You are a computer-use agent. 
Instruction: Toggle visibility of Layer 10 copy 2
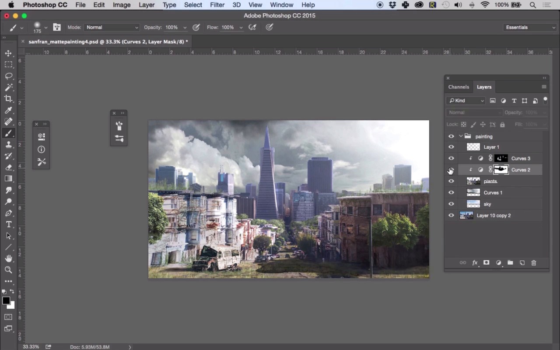[x=451, y=215]
